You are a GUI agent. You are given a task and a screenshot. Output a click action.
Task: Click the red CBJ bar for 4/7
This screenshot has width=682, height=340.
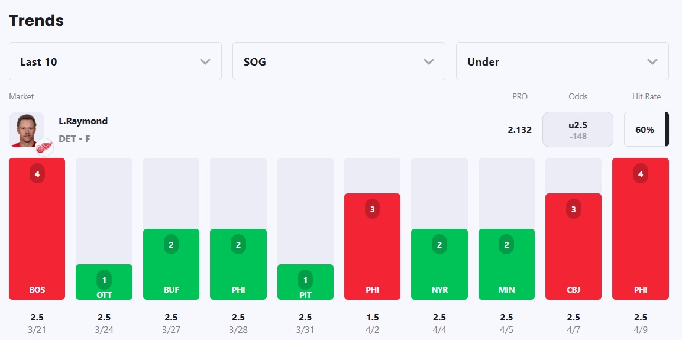point(573,247)
